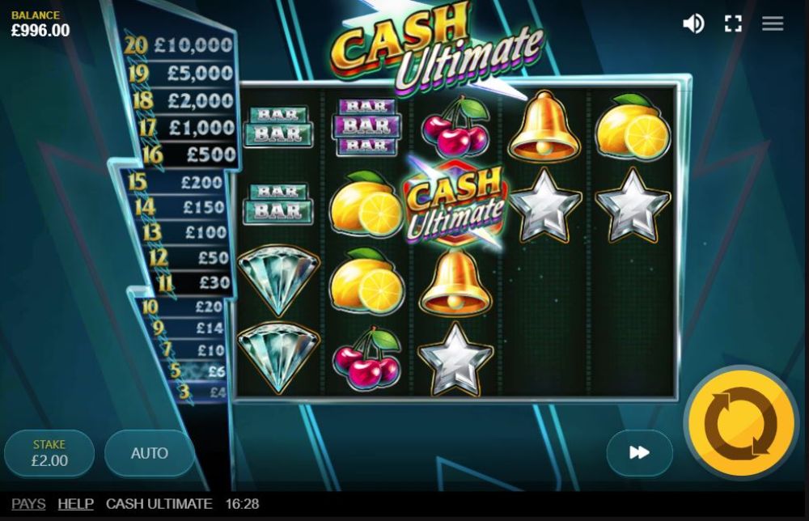Image resolution: width=809 pixels, height=521 pixels.
Task: Click the Cash Ultimate scatter symbol
Action: pos(455,203)
